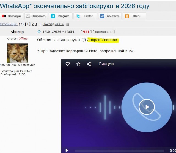Screen dimensions: 176x153
Task: Open shurup's cat avatar image
Action: pos(17,53)
